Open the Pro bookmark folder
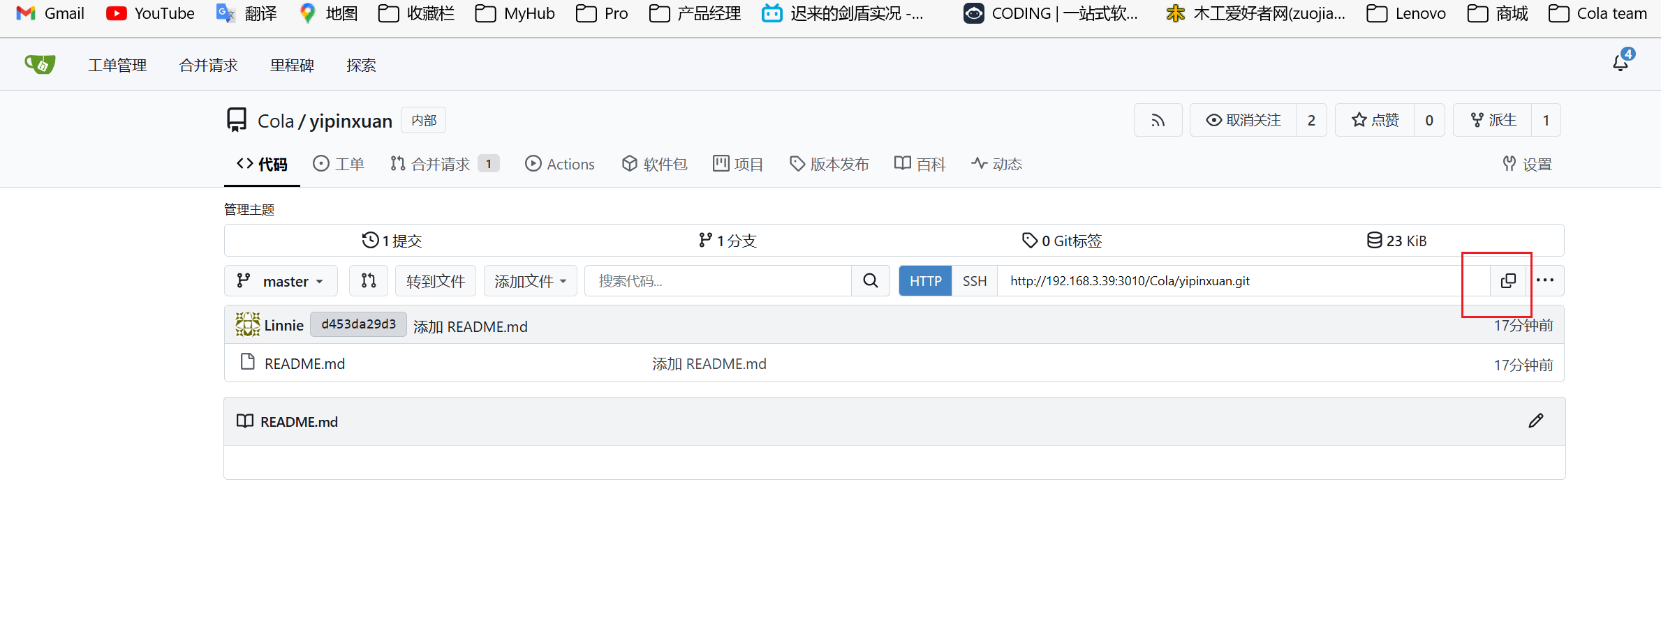Screen dimensions: 1661x620 (x=602, y=13)
